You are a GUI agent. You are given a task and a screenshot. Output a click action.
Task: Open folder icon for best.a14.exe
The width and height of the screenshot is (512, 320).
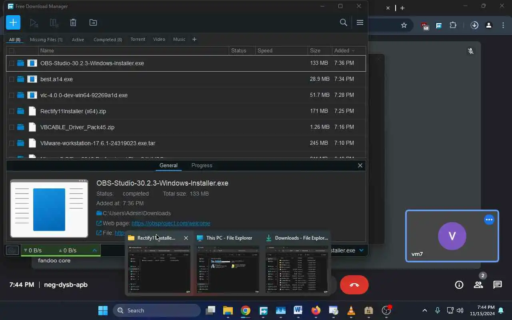click(x=20, y=79)
